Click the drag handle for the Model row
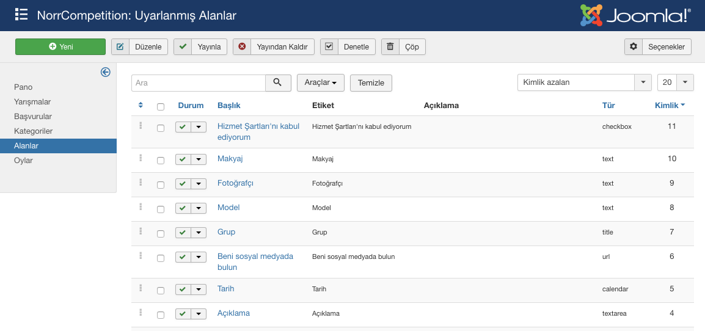Viewport: 705px width, 331px height. 141,207
